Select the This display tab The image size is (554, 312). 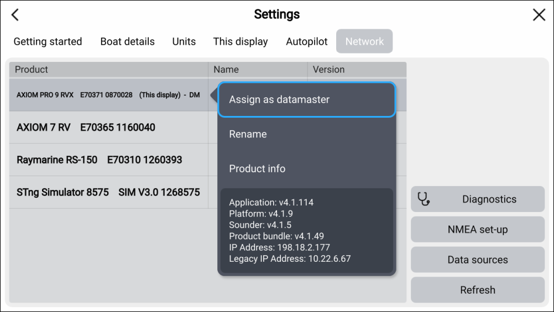click(241, 41)
